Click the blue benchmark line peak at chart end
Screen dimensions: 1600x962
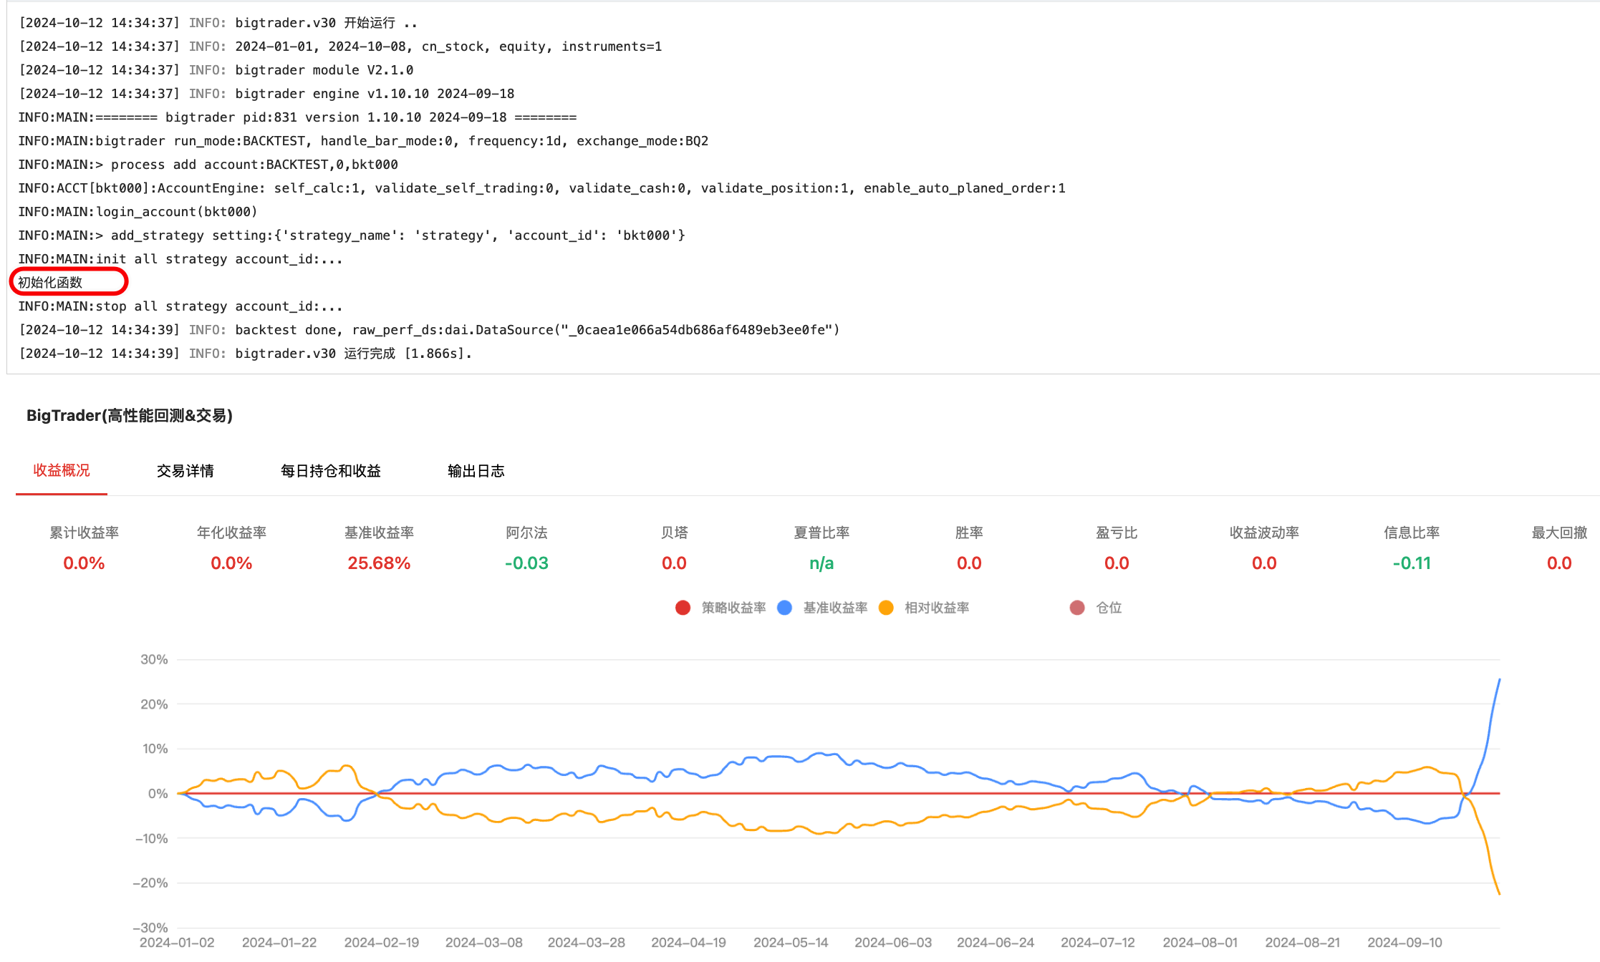click(x=1499, y=680)
